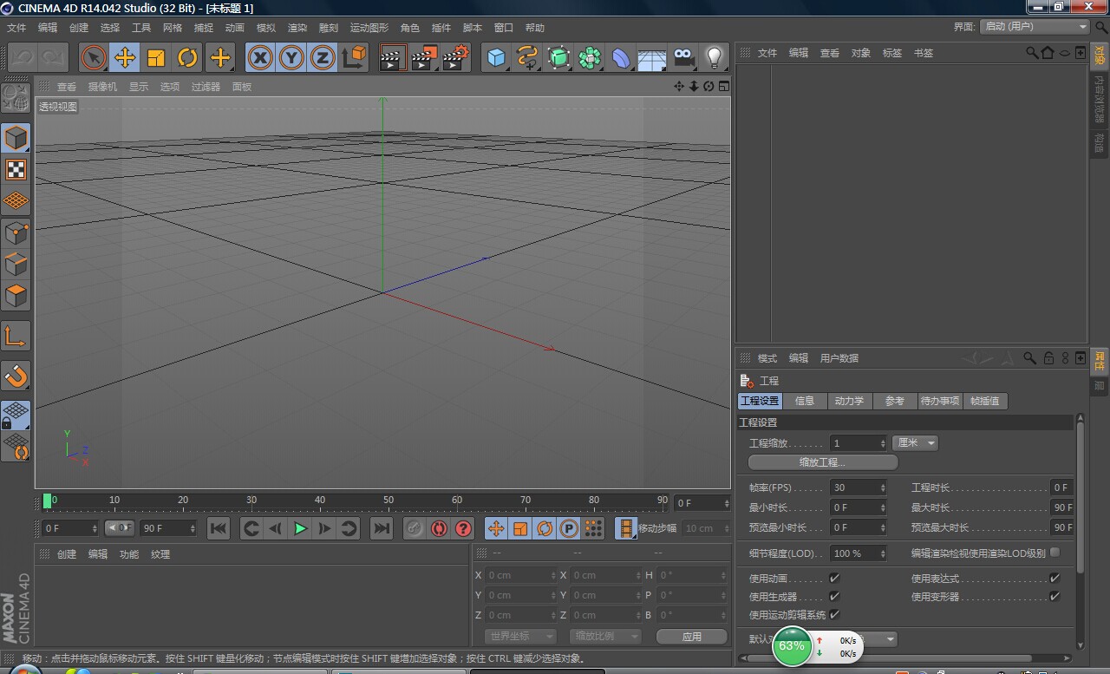This screenshot has width=1110, height=674.
Task: Click the Light object icon
Action: pyautogui.click(x=714, y=58)
